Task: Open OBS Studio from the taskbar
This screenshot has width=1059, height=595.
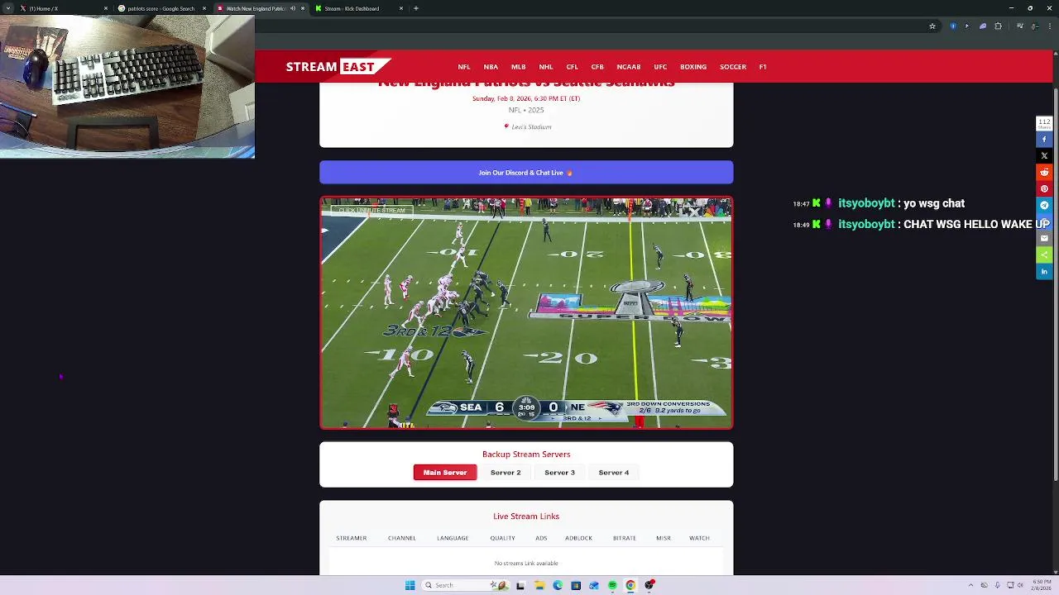Action: [649, 585]
